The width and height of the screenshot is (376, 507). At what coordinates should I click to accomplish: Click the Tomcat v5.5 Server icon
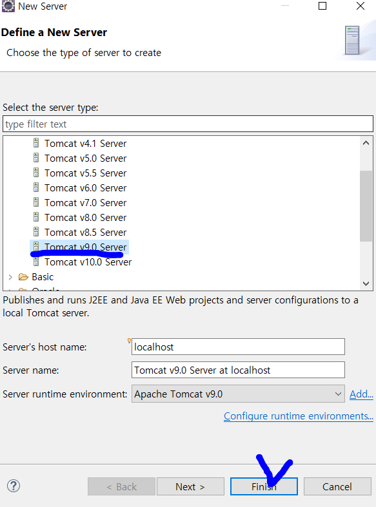36,173
